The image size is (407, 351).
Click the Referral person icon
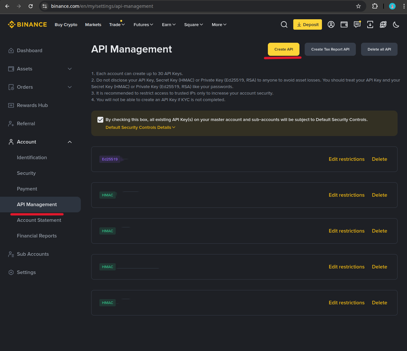(x=11, y=124)
